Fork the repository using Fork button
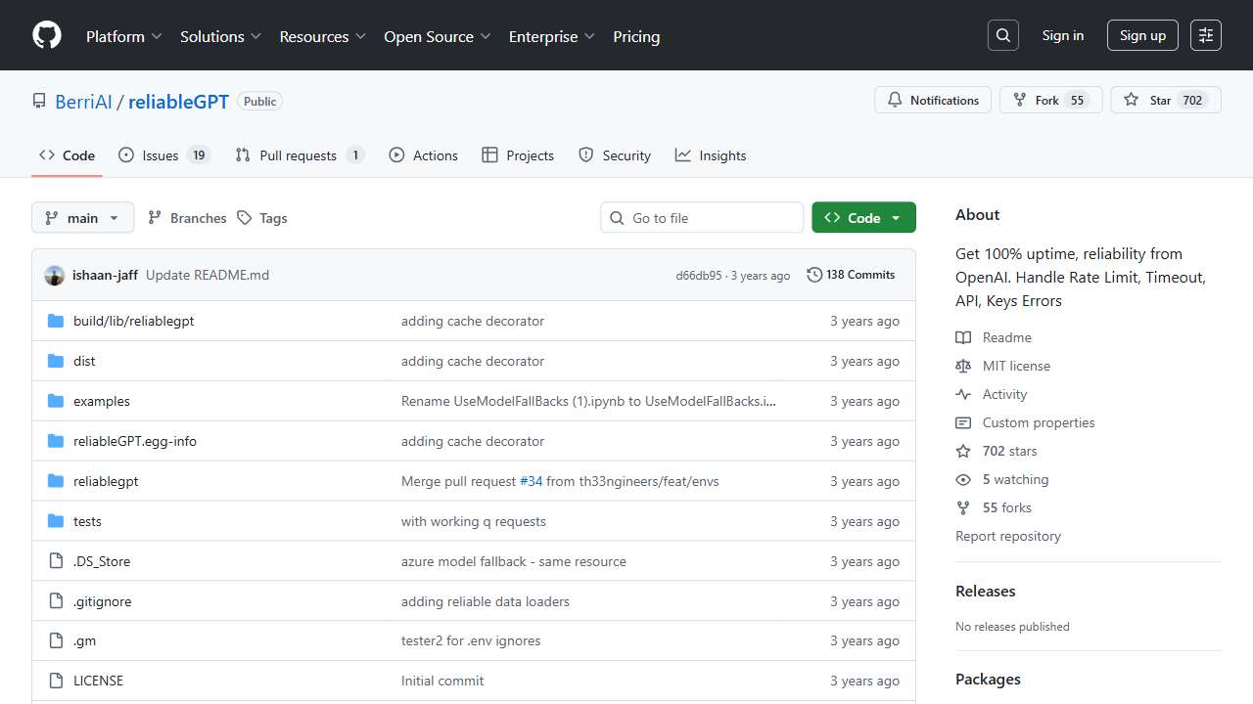Image resolution: width=1253 pixels, height=704 pixels. click(1050, 100)
